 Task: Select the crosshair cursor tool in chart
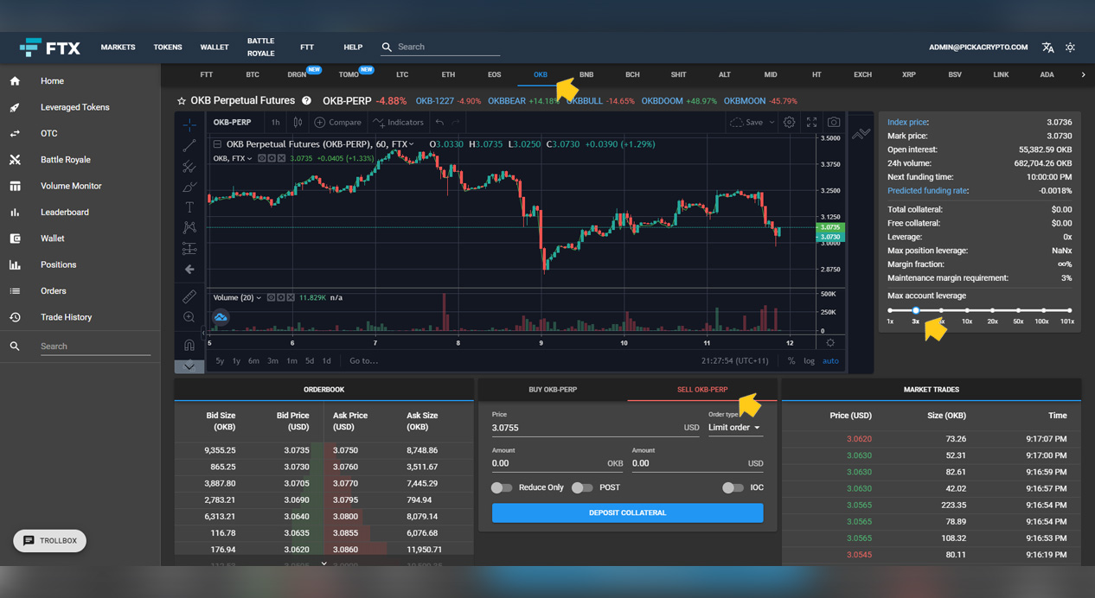tap(189, 124)
